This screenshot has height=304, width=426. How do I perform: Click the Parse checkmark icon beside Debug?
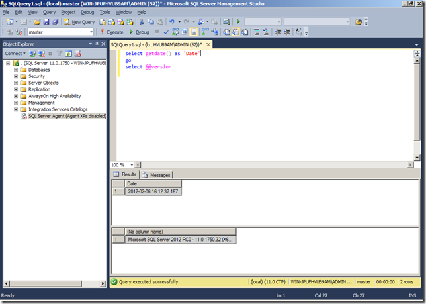[x=167, y=32]
